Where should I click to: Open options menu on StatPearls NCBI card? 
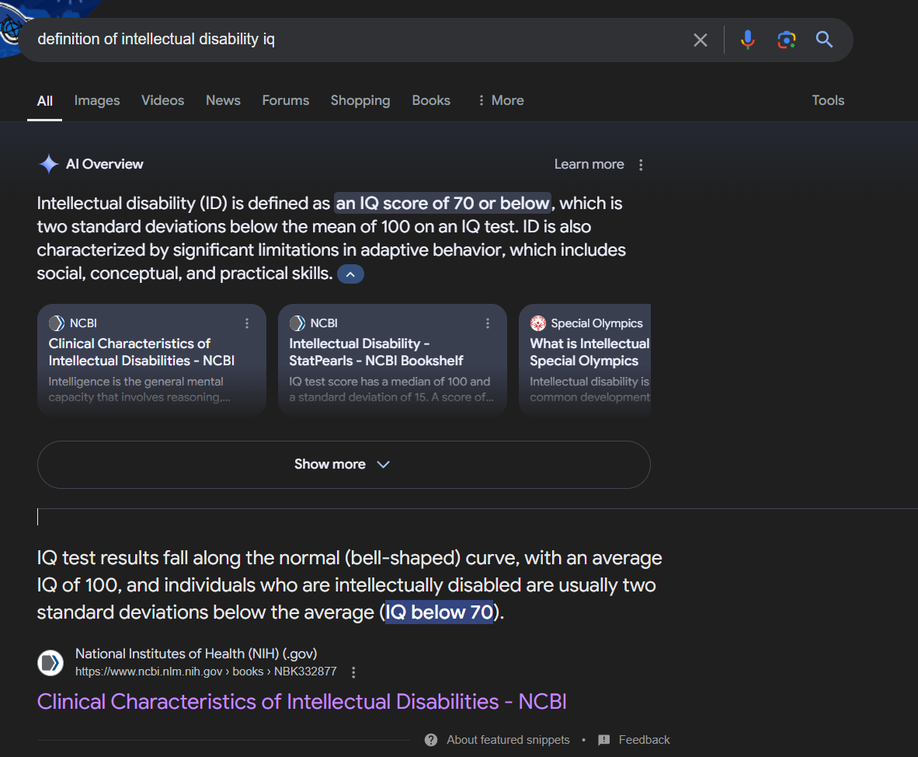pyautogui.click(x=488, y=323)
